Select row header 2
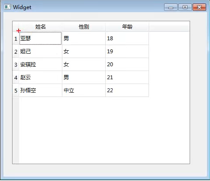Screen dimensions: 210x181 [x=16, y=52]
